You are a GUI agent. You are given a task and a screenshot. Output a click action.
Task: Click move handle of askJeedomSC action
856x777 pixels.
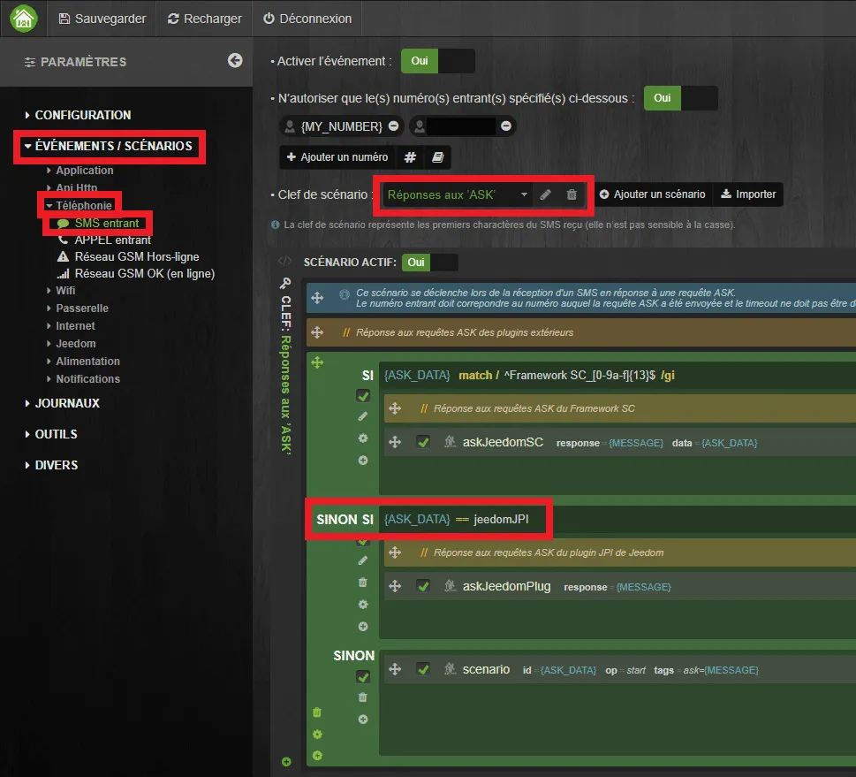[395, 442]
